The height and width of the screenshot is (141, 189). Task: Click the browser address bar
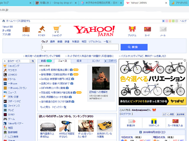pyautogui.click(x=94, y=10)
